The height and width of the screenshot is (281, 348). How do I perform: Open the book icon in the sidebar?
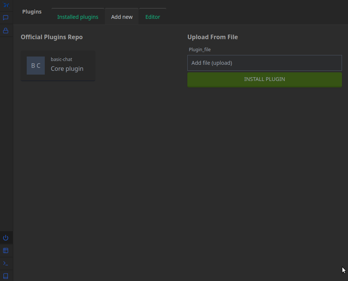tap(6, 276)
